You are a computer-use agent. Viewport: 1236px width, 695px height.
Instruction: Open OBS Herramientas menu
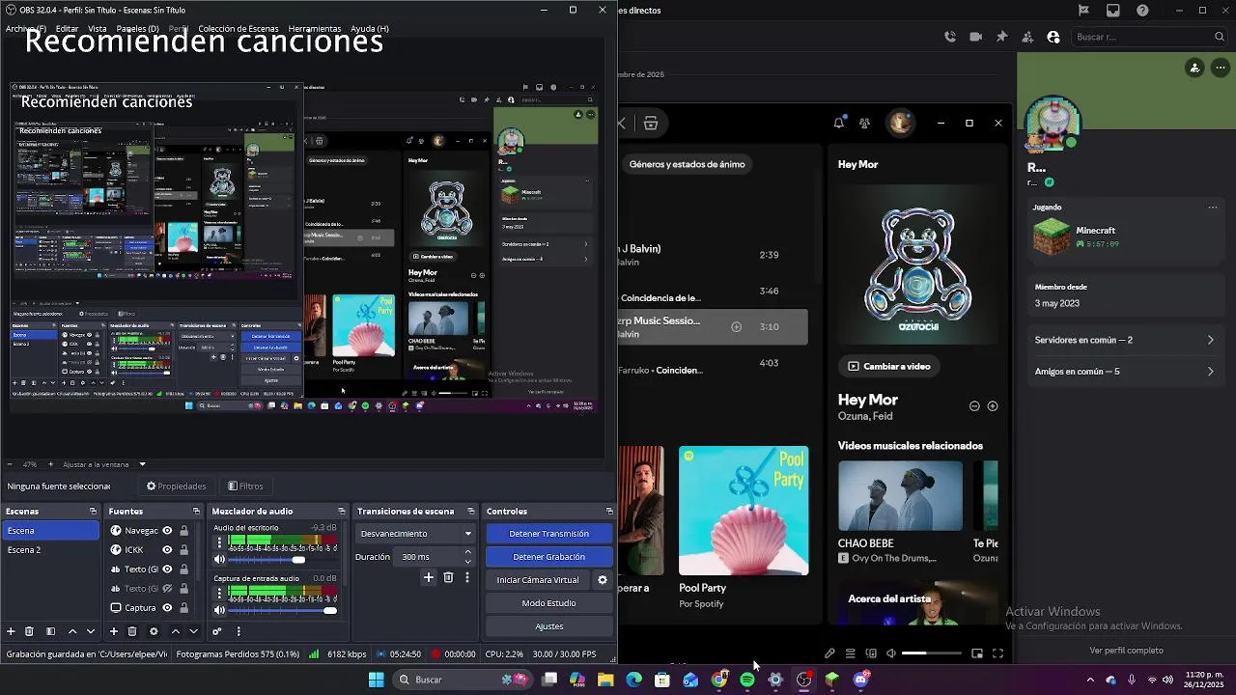pyautogui.click(x=314, y=29)
